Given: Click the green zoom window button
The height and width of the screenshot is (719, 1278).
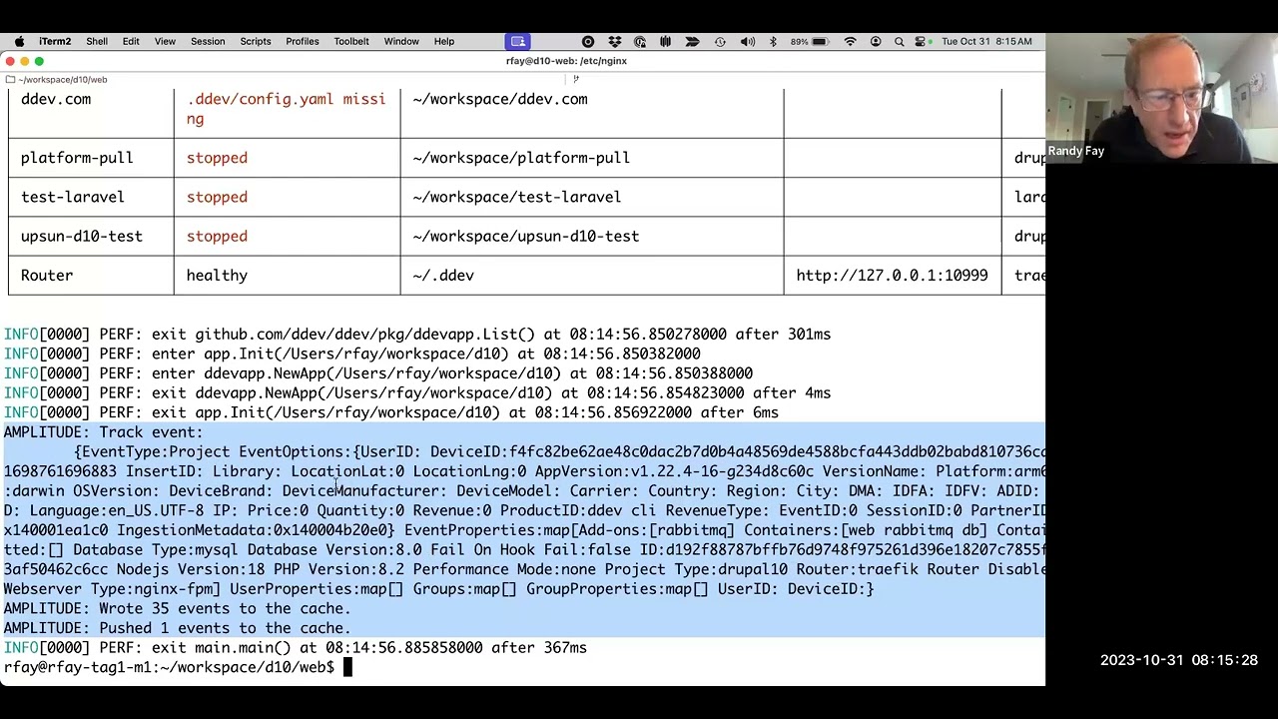Looking at the screenshot, I should click(40, 61).
